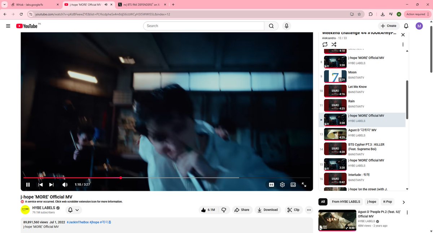Show more filter chips with the arrow

pyautogui.click(x=403, y=202)
